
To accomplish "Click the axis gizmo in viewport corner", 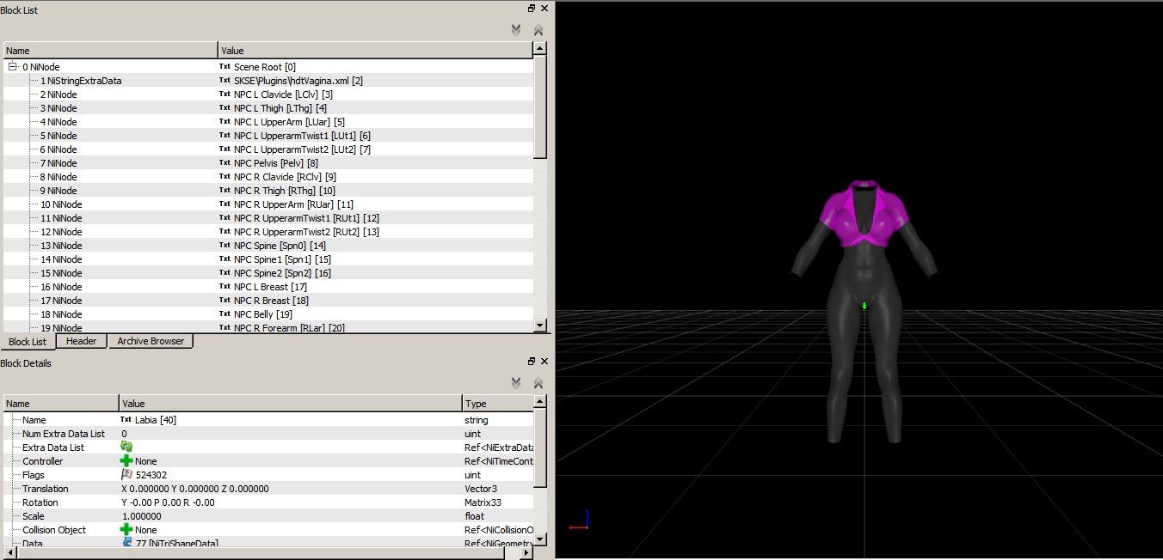I will pos(581,520).
